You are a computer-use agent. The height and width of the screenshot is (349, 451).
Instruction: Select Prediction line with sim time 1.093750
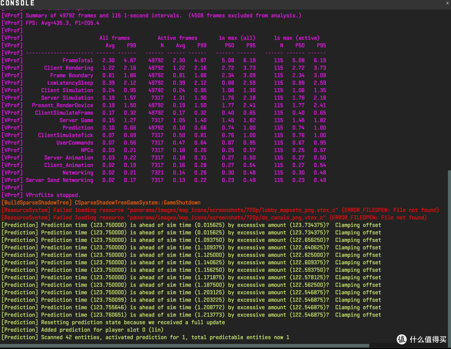191,240
